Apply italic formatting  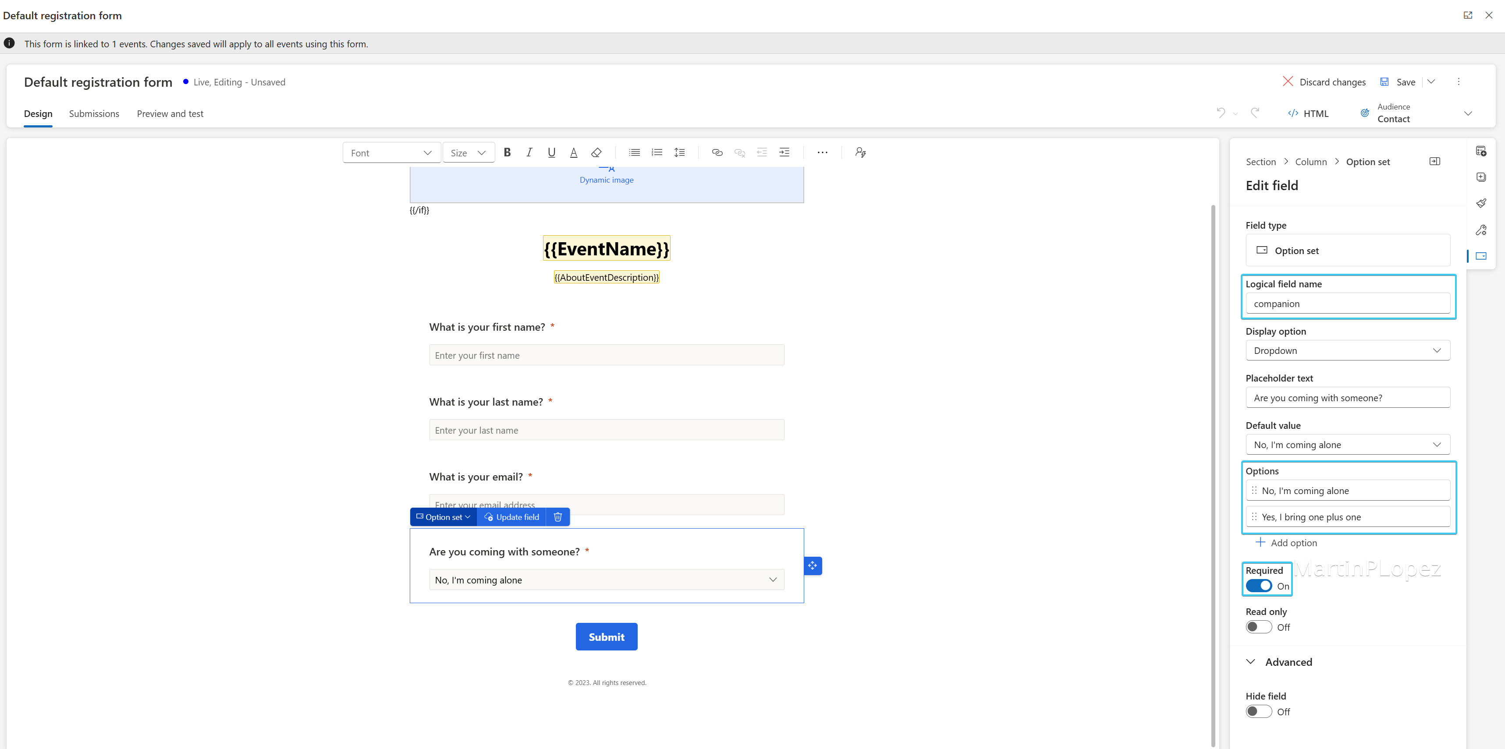(x=529, y=152)
